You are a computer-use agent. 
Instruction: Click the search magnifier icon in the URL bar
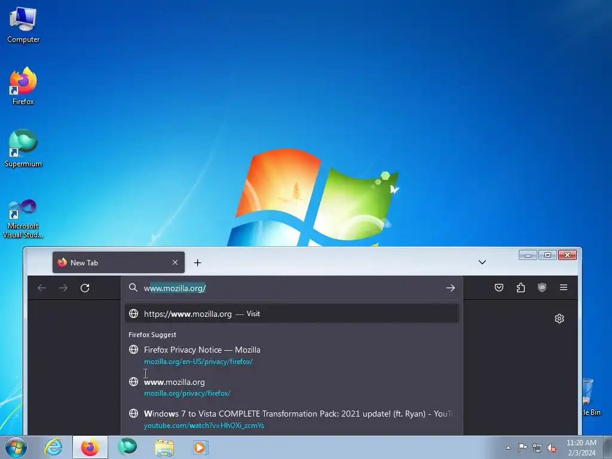coord(133,287)
